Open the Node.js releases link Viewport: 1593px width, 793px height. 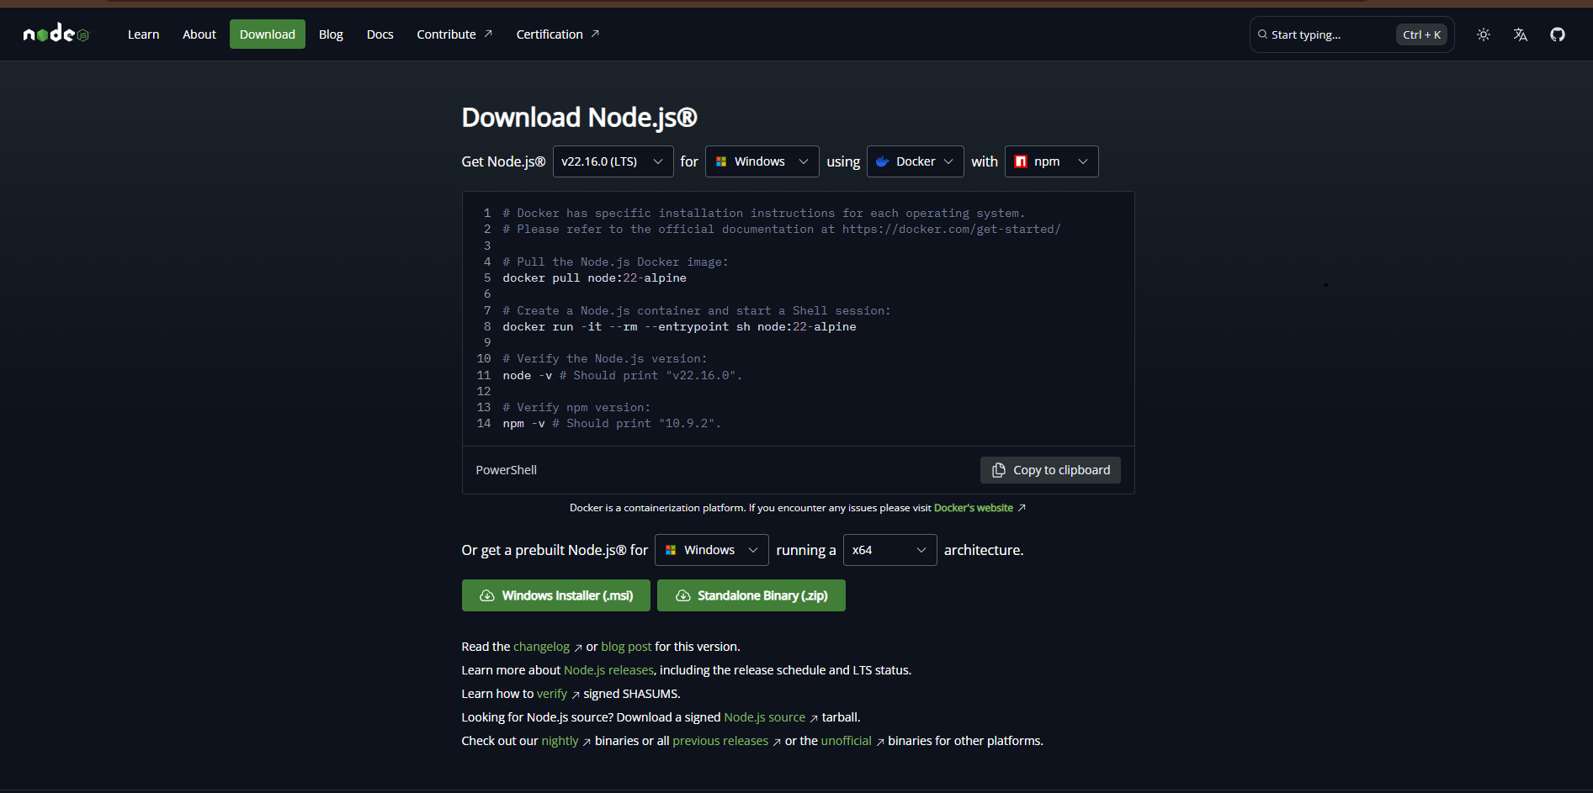pos(608,670)
